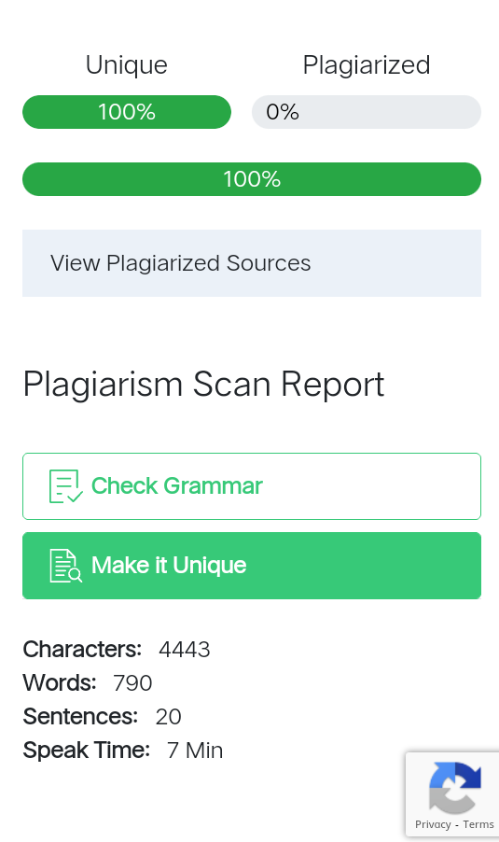Expand View Plagiarized Sources section
The image size is (499, 842).
click(252, 263)
